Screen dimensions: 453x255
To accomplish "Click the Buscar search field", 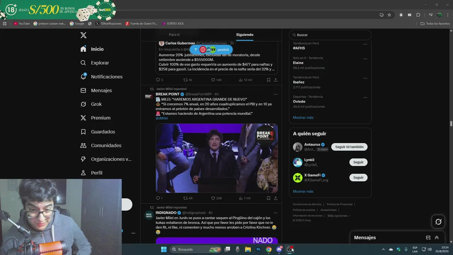I will point(330,35).
